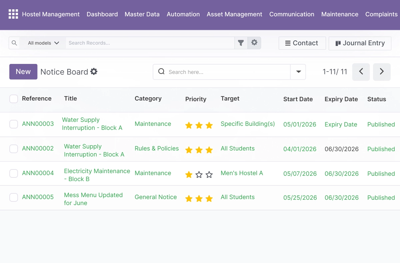
Task: Sort by Target column header
Action: click(x=230, y=99)
